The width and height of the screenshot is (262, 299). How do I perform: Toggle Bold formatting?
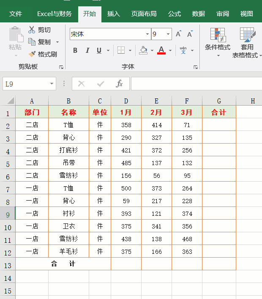[75, 50]
